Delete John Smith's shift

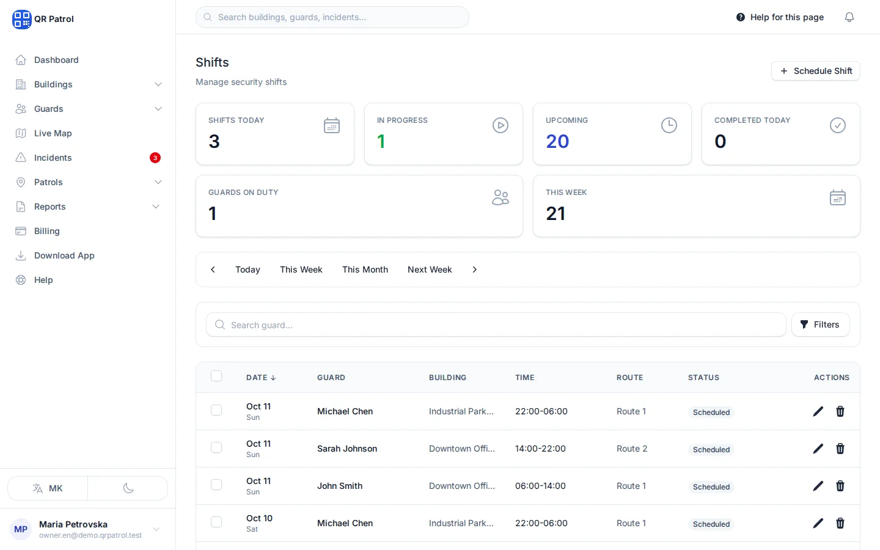[x=840, y=486]
